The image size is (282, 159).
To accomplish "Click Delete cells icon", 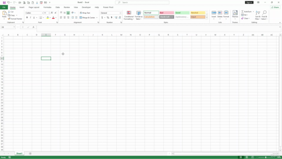I will click(x=220, y=13).
